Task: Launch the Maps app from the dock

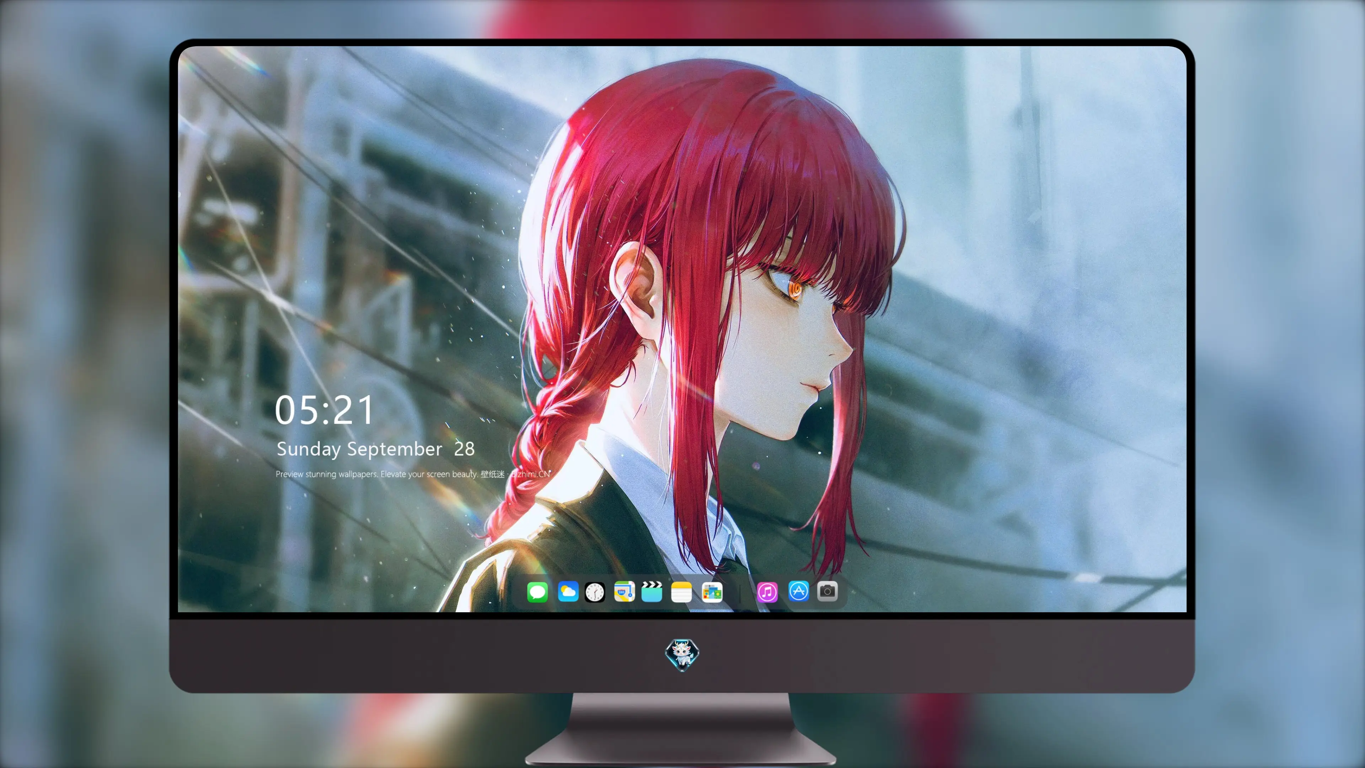Action: click(x=624, y=592)
